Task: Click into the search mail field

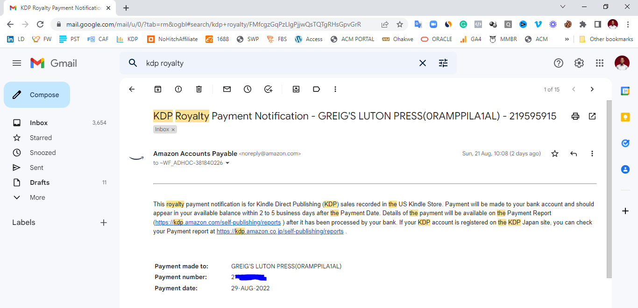Action: coord(280,63)
